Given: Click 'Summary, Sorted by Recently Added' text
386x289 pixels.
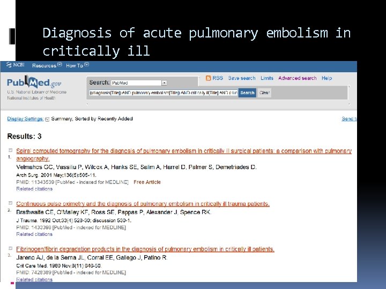Looking at the screenshot, I should [x=92, y=119].
